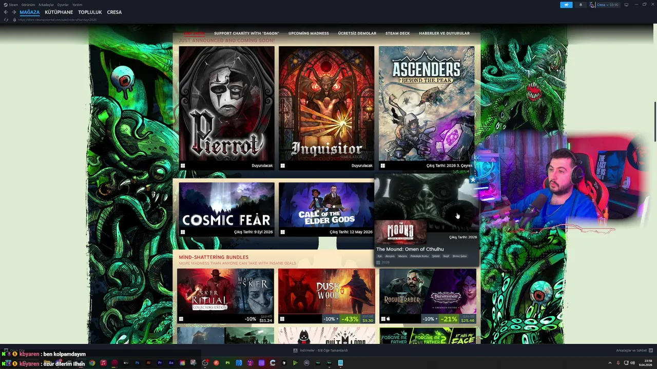Viewport: 657px width, 369px height.
Task: Open Illustrator from the taskbar
Action: tap(148, 363)
